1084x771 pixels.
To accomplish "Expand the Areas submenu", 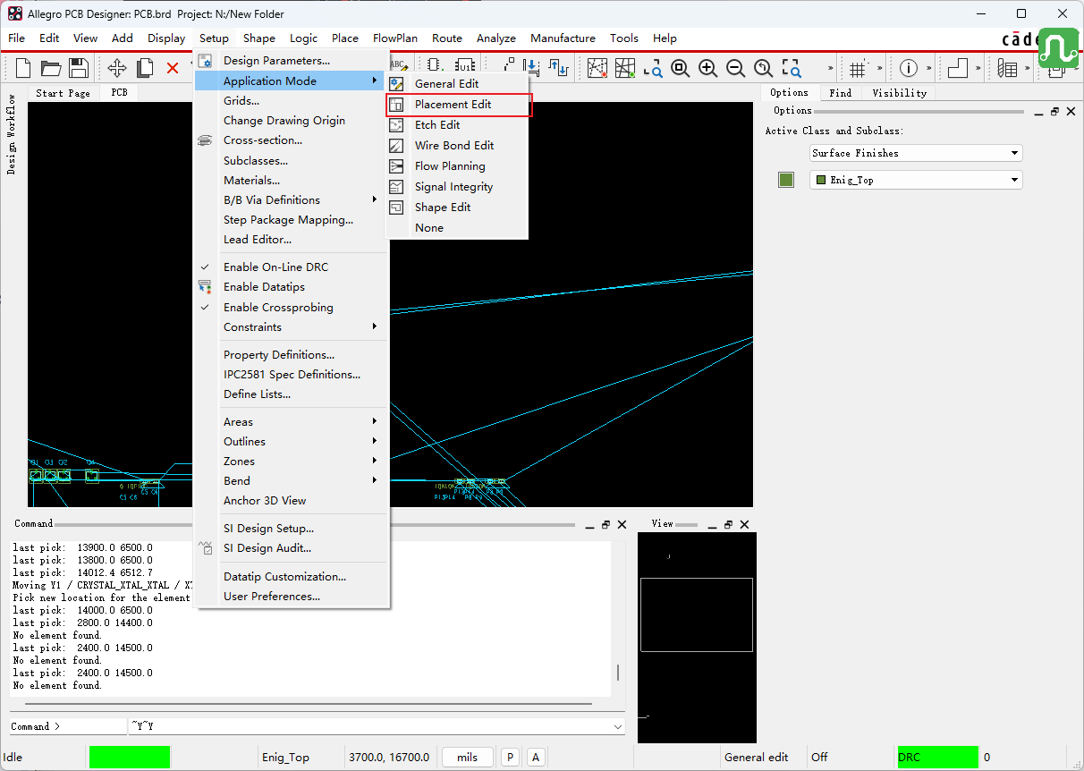I will click(x=292, y=421).
